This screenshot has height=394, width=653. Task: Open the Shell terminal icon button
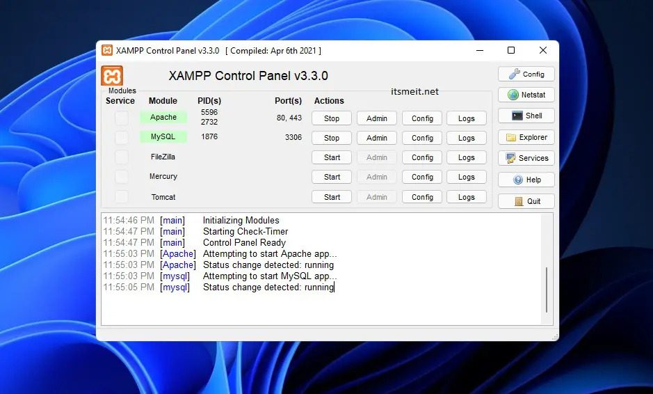pos(517,116)
